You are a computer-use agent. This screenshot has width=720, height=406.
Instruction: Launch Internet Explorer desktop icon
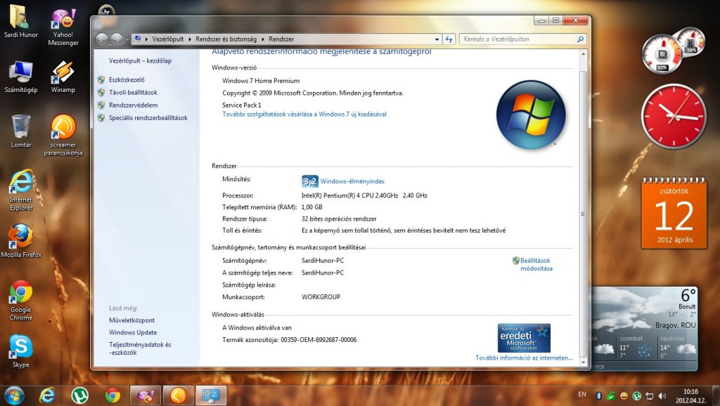20,190
